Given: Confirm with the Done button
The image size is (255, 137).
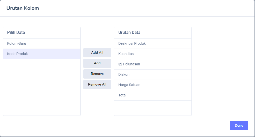Looking at the screenshot, I should coord(239,126).
